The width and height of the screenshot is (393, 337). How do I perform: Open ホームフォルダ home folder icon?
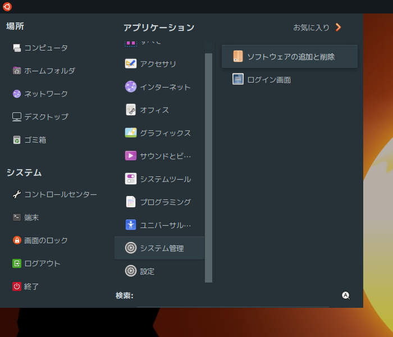17,71
